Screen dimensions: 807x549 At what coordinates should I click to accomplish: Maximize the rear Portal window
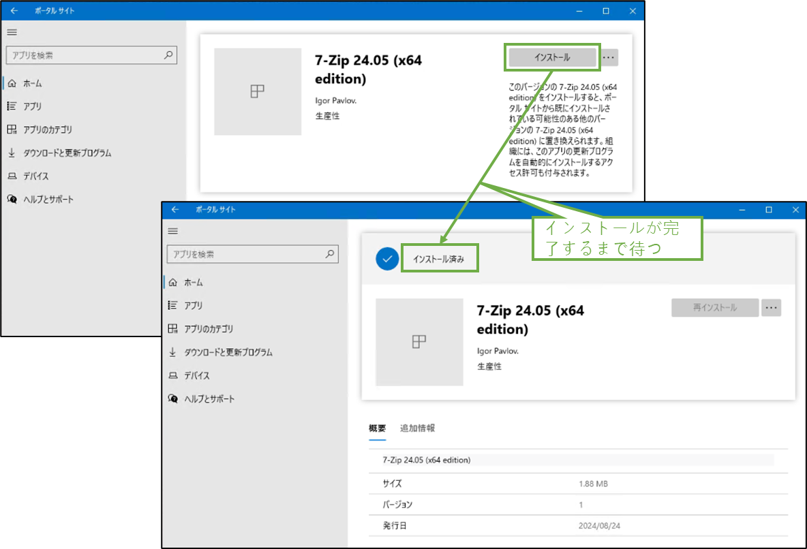606,11
